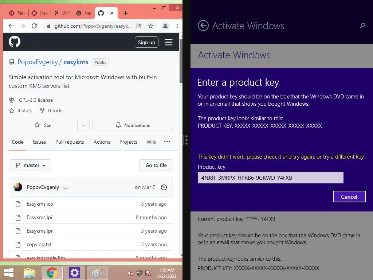The image size is (373, 280).
Task: Open the Windows Start button
Action: (x=9, y=273)
